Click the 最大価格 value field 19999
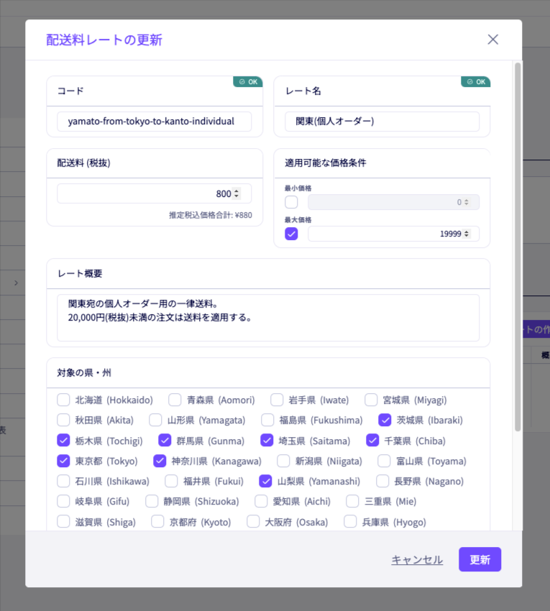550x611 pixels. click(393, 234)
